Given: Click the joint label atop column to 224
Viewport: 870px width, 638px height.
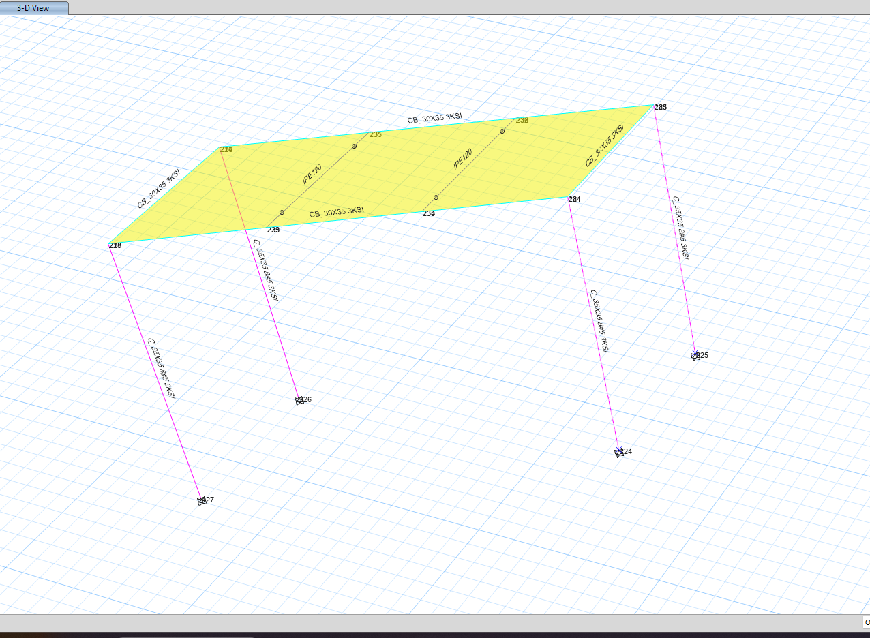Looking at the screenshot, I should (x=575, y=199).
